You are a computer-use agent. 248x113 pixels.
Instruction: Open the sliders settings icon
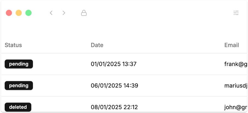(x=236, y=13)
